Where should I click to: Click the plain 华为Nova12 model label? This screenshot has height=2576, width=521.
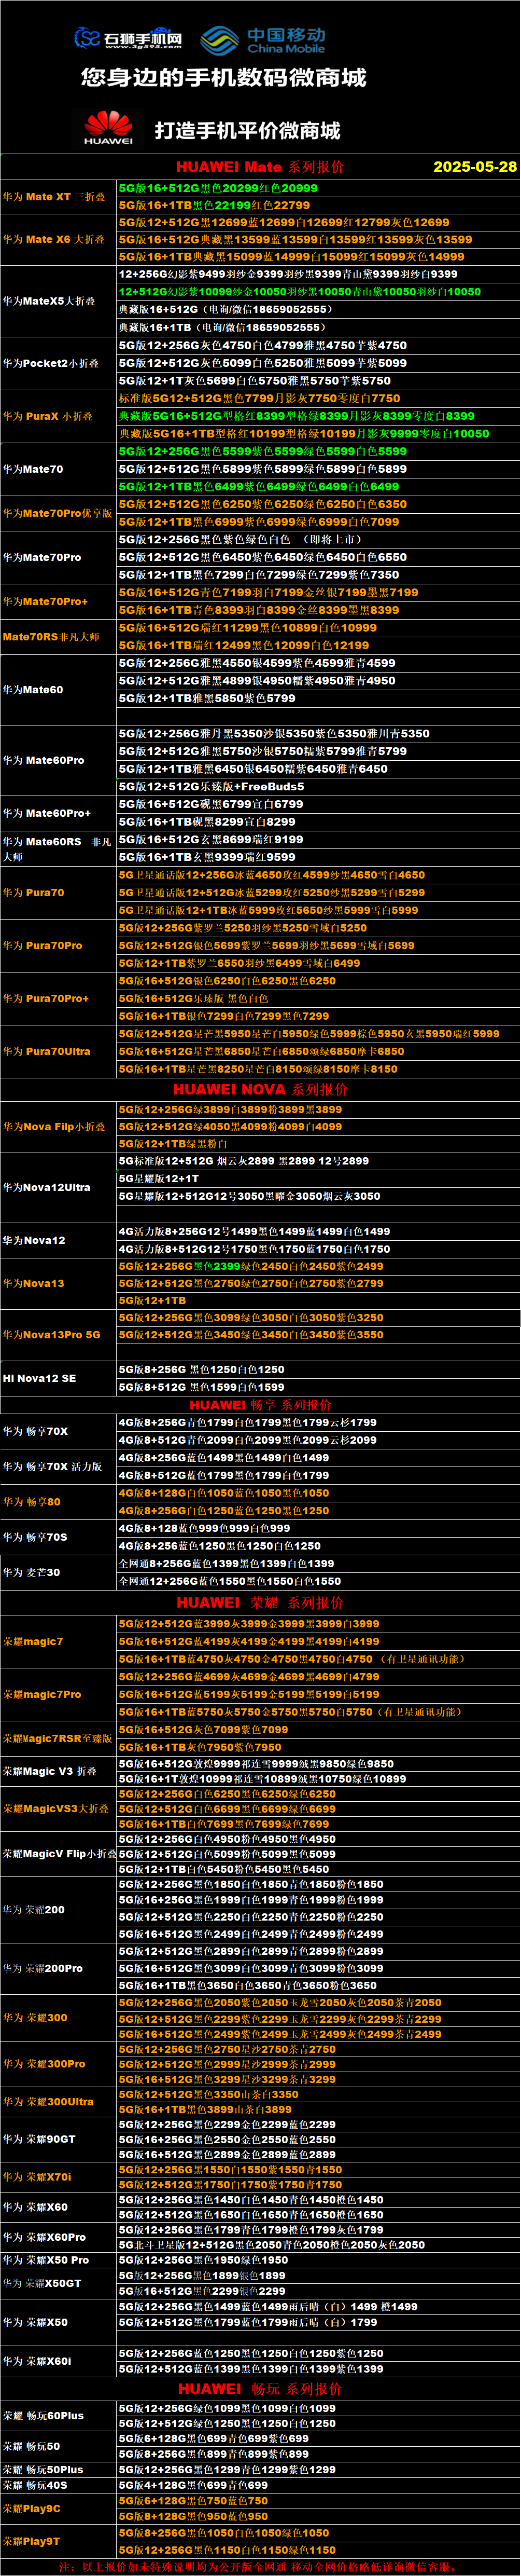tap(34, 1240)
